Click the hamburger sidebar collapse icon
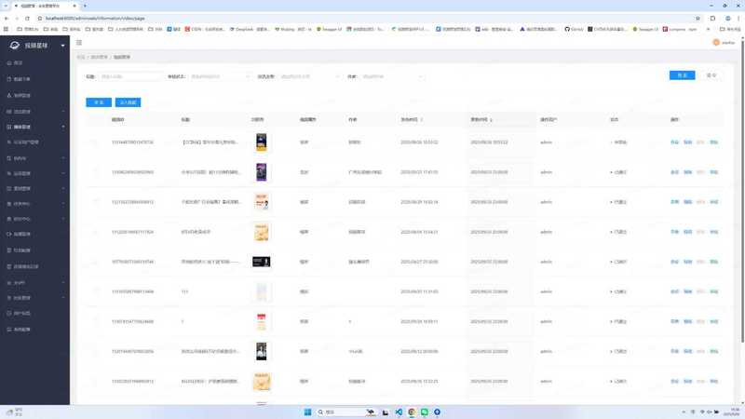 [79, 43]
